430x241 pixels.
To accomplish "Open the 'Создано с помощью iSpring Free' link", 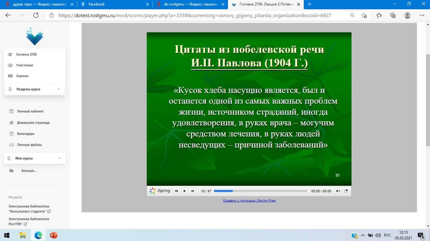I will pos(249,201).
